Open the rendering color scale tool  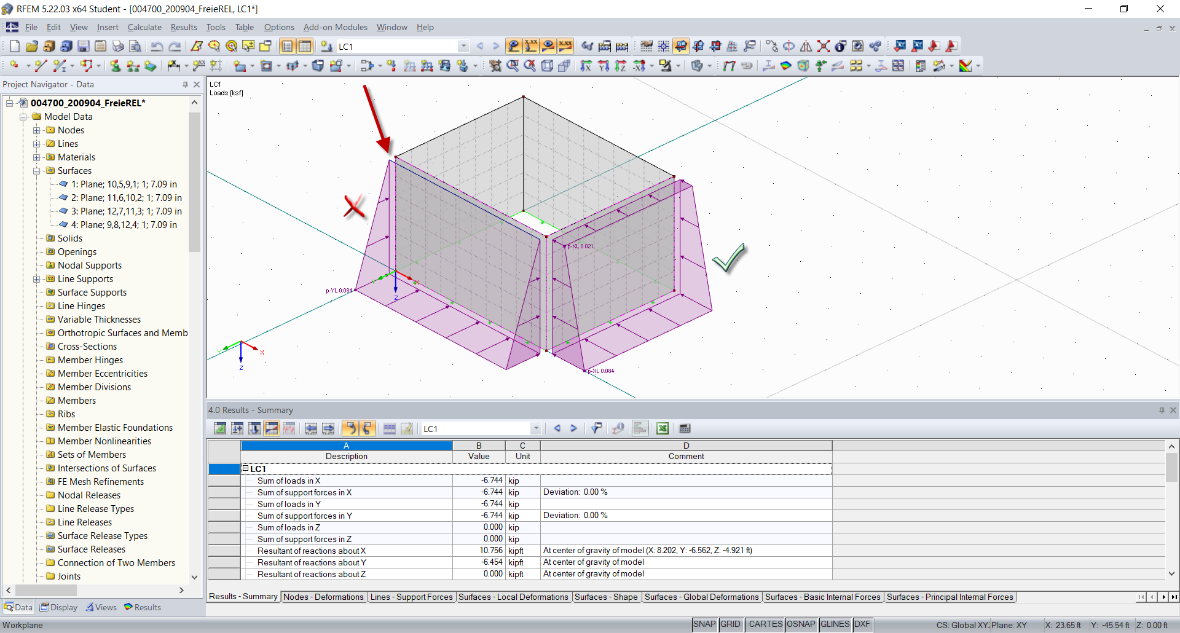pos(966,66)
